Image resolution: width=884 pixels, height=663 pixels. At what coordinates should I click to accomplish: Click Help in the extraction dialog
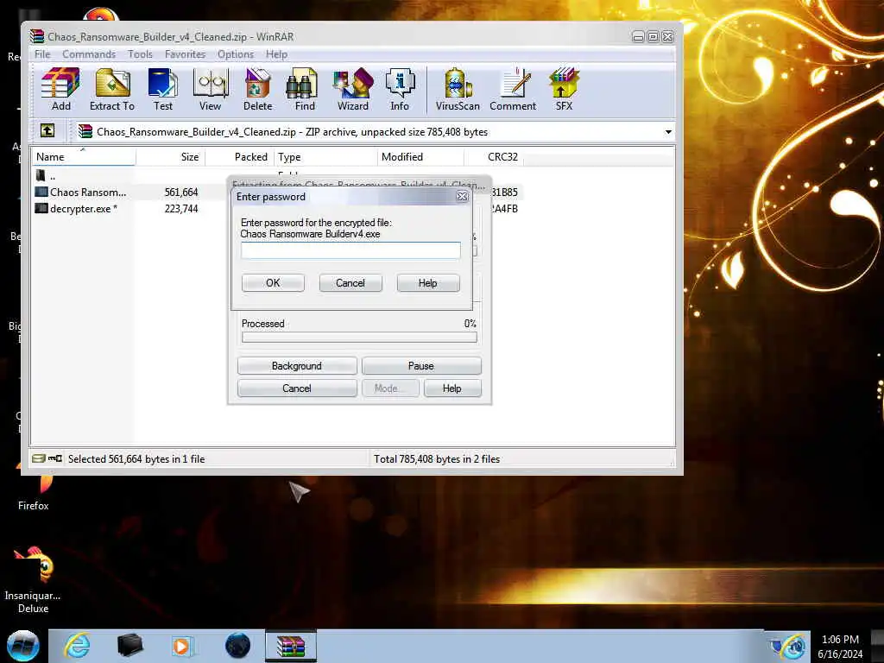pos(452,388)
